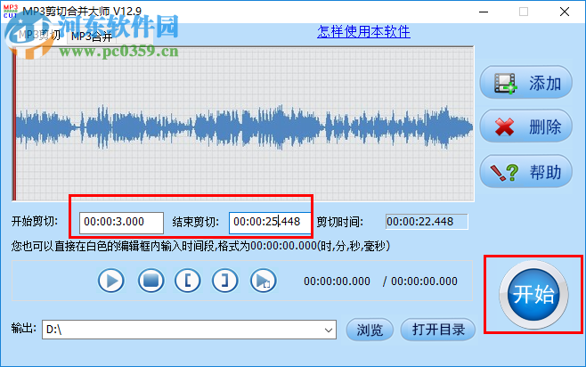Switch to the MP3合并 tab
586x367 pixels.
[x=92, y=37]
